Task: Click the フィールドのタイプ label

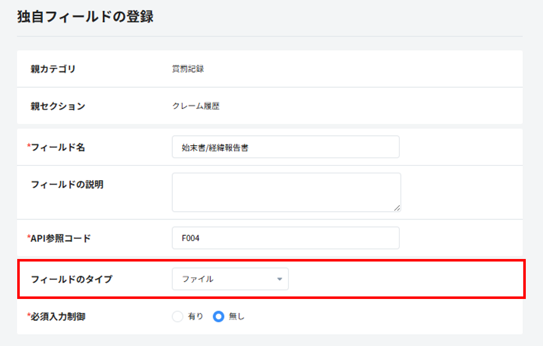Action: click(71, 279)
